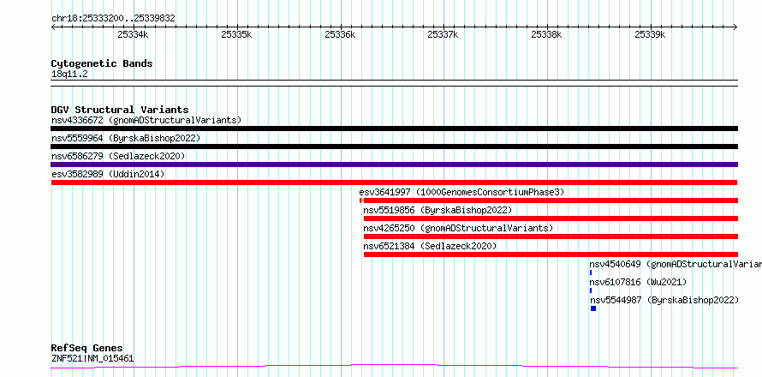The image size is (762, 377).
Task: Open nsv5544987 (ByrskaBishop2022) label
Action: point(664,300)
